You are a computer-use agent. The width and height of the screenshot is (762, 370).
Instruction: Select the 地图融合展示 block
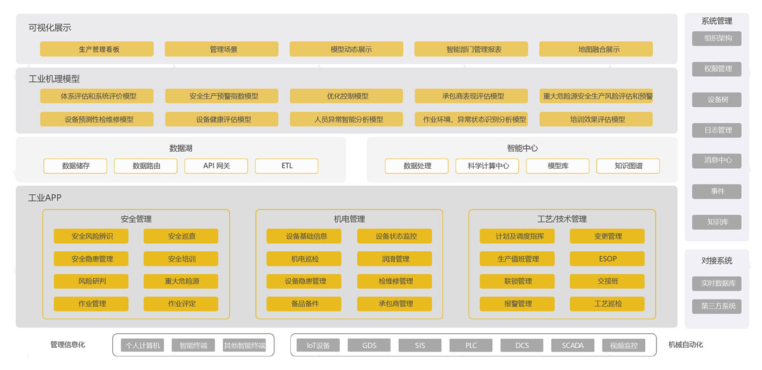point(596,49)
